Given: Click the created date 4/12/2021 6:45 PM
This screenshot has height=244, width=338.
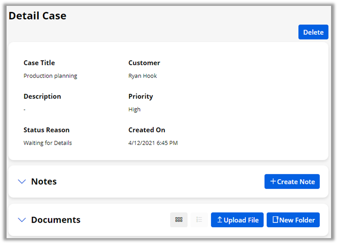Looking at the screenshot, I should [153, 143].
